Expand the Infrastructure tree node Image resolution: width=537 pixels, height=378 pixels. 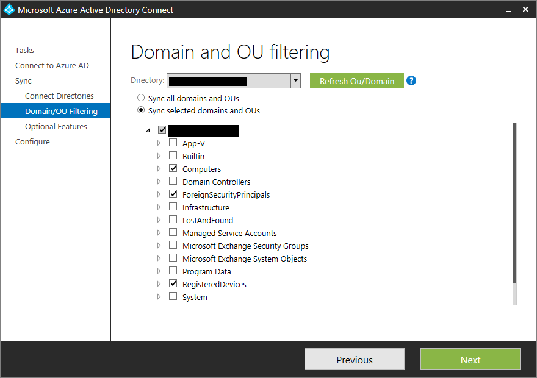click(x=159, y=207)
